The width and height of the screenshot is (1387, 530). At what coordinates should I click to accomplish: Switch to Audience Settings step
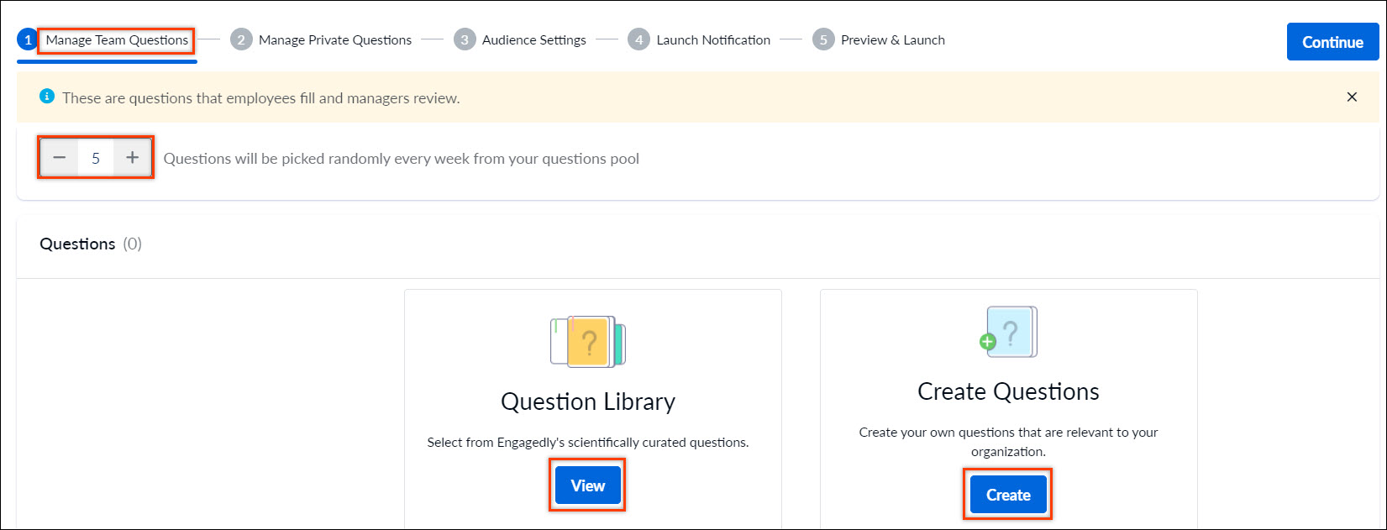click(534, 40)
